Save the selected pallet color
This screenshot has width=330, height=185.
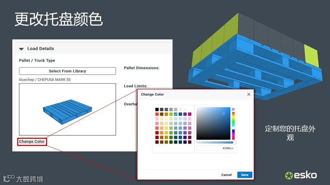(x=245, y=175)
